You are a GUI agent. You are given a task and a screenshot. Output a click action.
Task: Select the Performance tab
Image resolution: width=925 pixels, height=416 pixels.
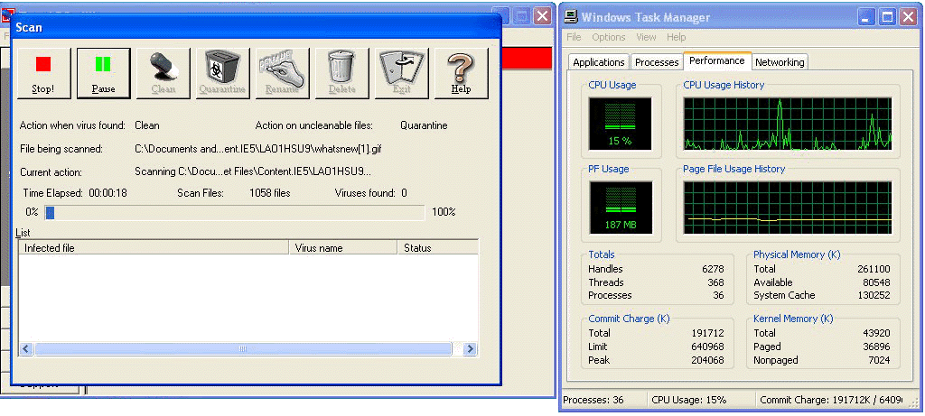(716, 61)
